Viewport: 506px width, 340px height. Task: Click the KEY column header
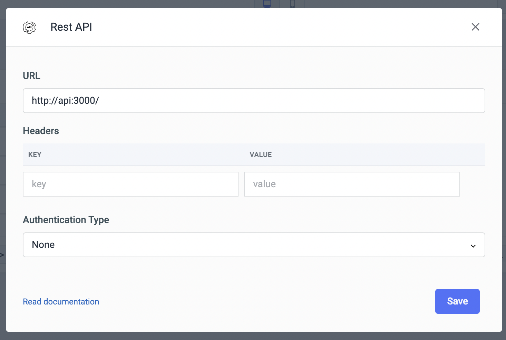pyautogui.click(x=35, y=154)
